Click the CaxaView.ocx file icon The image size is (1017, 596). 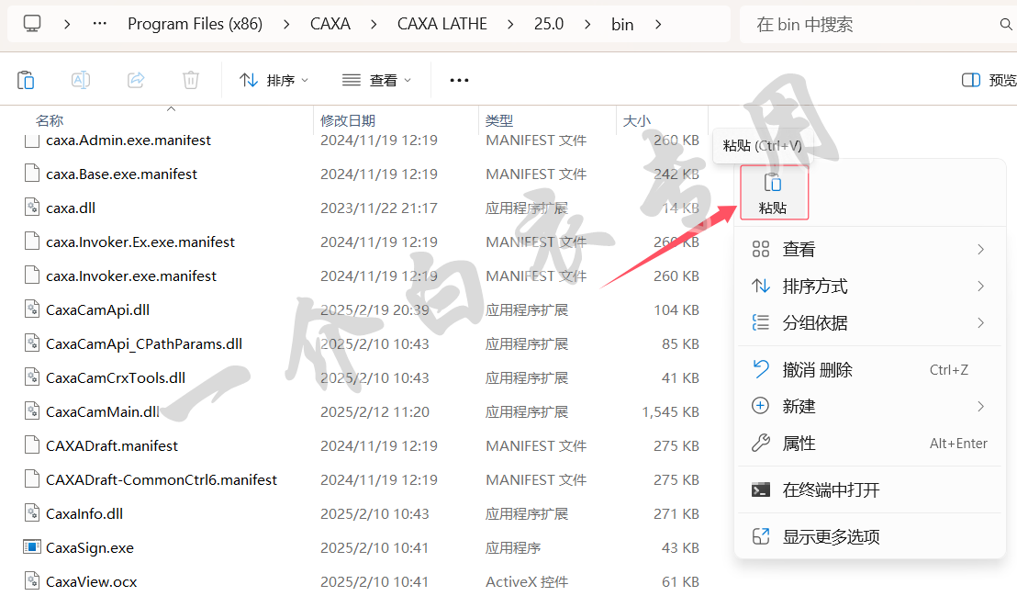pyautogui.click(x=32, y=580)
